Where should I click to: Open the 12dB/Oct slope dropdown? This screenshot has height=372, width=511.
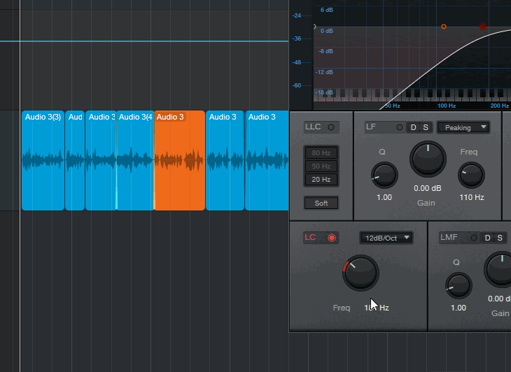coord(386,238)
